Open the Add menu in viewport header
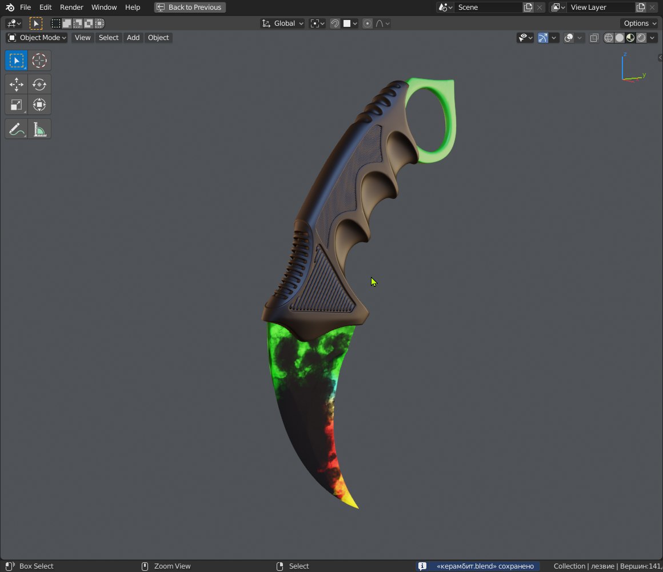 pyautogui.click(x=133, y=38)
